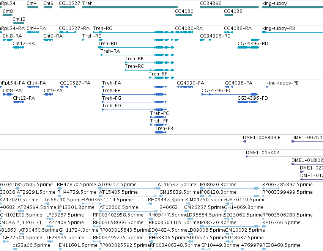Click the CG4030-RA transcript label
The height and width of the screenshot is (251, 323).
(x=189, y=28)
